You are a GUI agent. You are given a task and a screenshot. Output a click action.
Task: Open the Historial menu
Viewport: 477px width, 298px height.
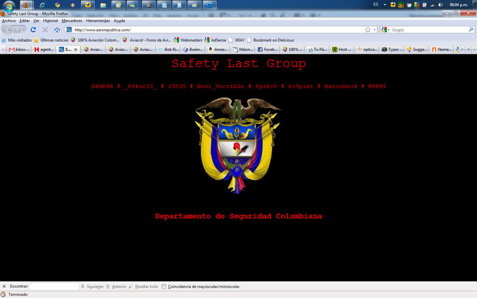50,21
